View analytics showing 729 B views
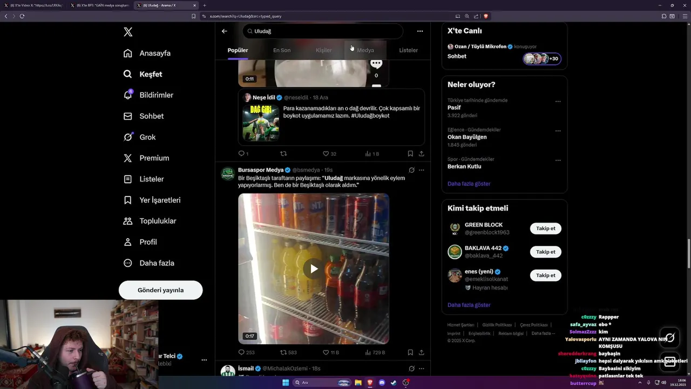The image size is (691, 389). click(375, 352)
